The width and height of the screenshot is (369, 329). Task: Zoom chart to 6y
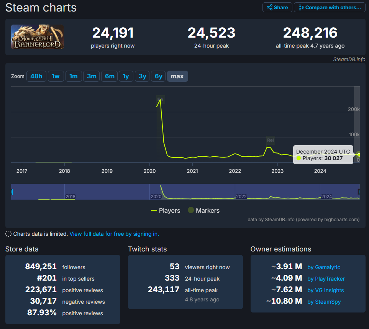point(158,76)
